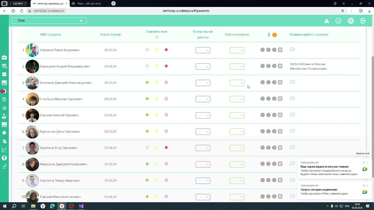Open the checkmark attendance sidebar icon
This screenshot has width=374, height=210.
tap(4, 74)
